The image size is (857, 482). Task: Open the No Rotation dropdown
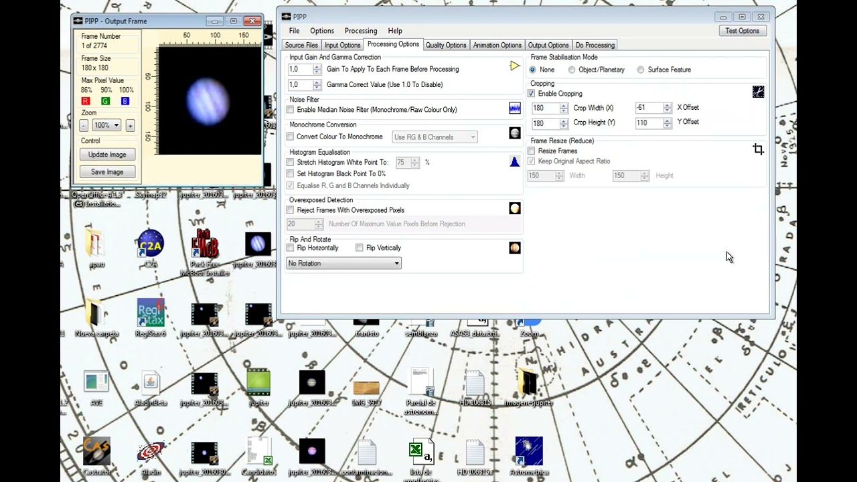click(344, 263)
